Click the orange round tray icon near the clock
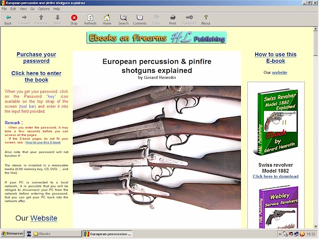This screenshot has width=319, height=239. click(x=302, y=234)
